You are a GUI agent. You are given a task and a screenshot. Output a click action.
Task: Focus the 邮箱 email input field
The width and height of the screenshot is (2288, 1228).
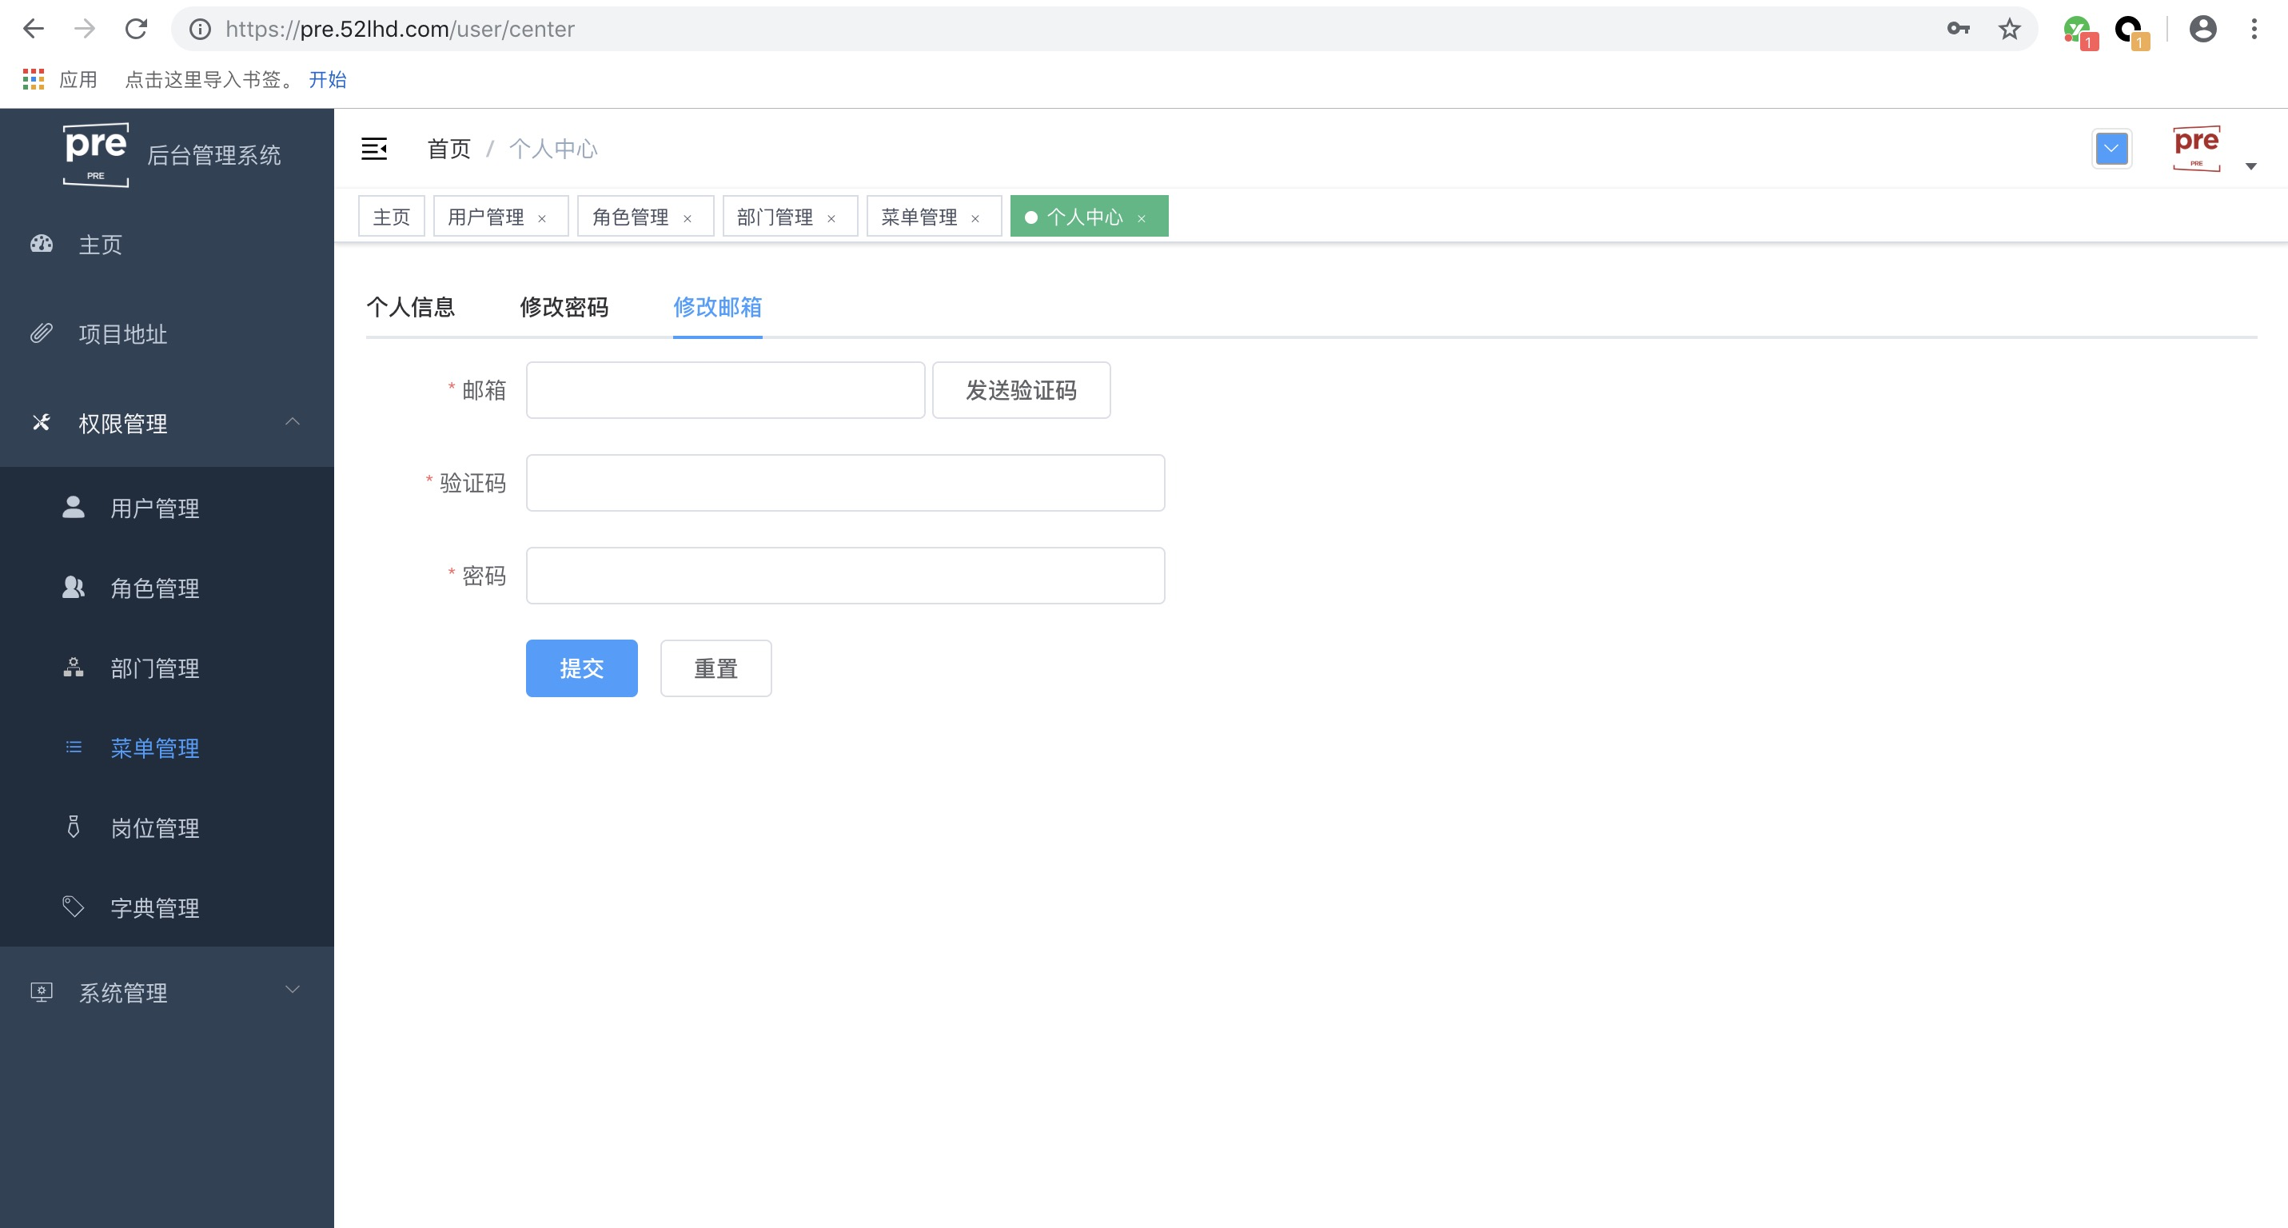tap(725, 390)
